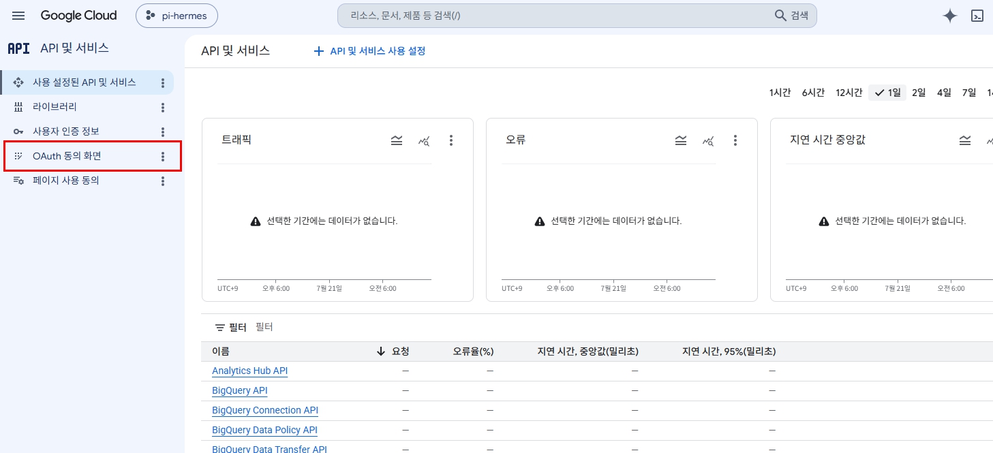
Task: Activate the Cloud Shell terminal icon
Action: tap(977, 16)
